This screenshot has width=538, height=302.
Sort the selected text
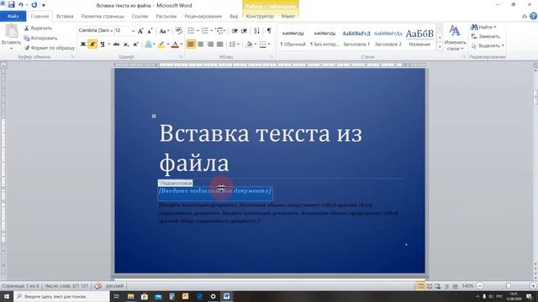click(x=256, y=31)
